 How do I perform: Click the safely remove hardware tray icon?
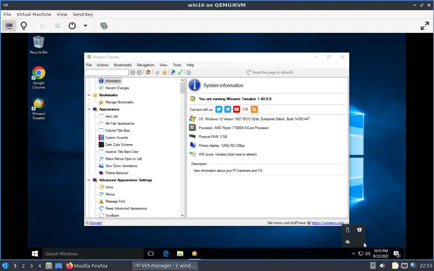click(348, 230)
